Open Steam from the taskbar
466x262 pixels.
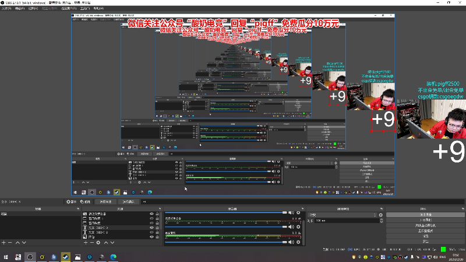[x=66, y=257]
